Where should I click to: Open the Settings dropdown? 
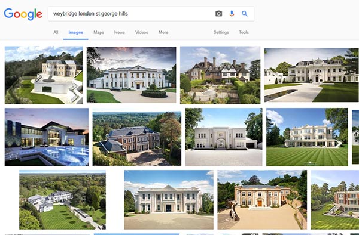click(221, 32)
